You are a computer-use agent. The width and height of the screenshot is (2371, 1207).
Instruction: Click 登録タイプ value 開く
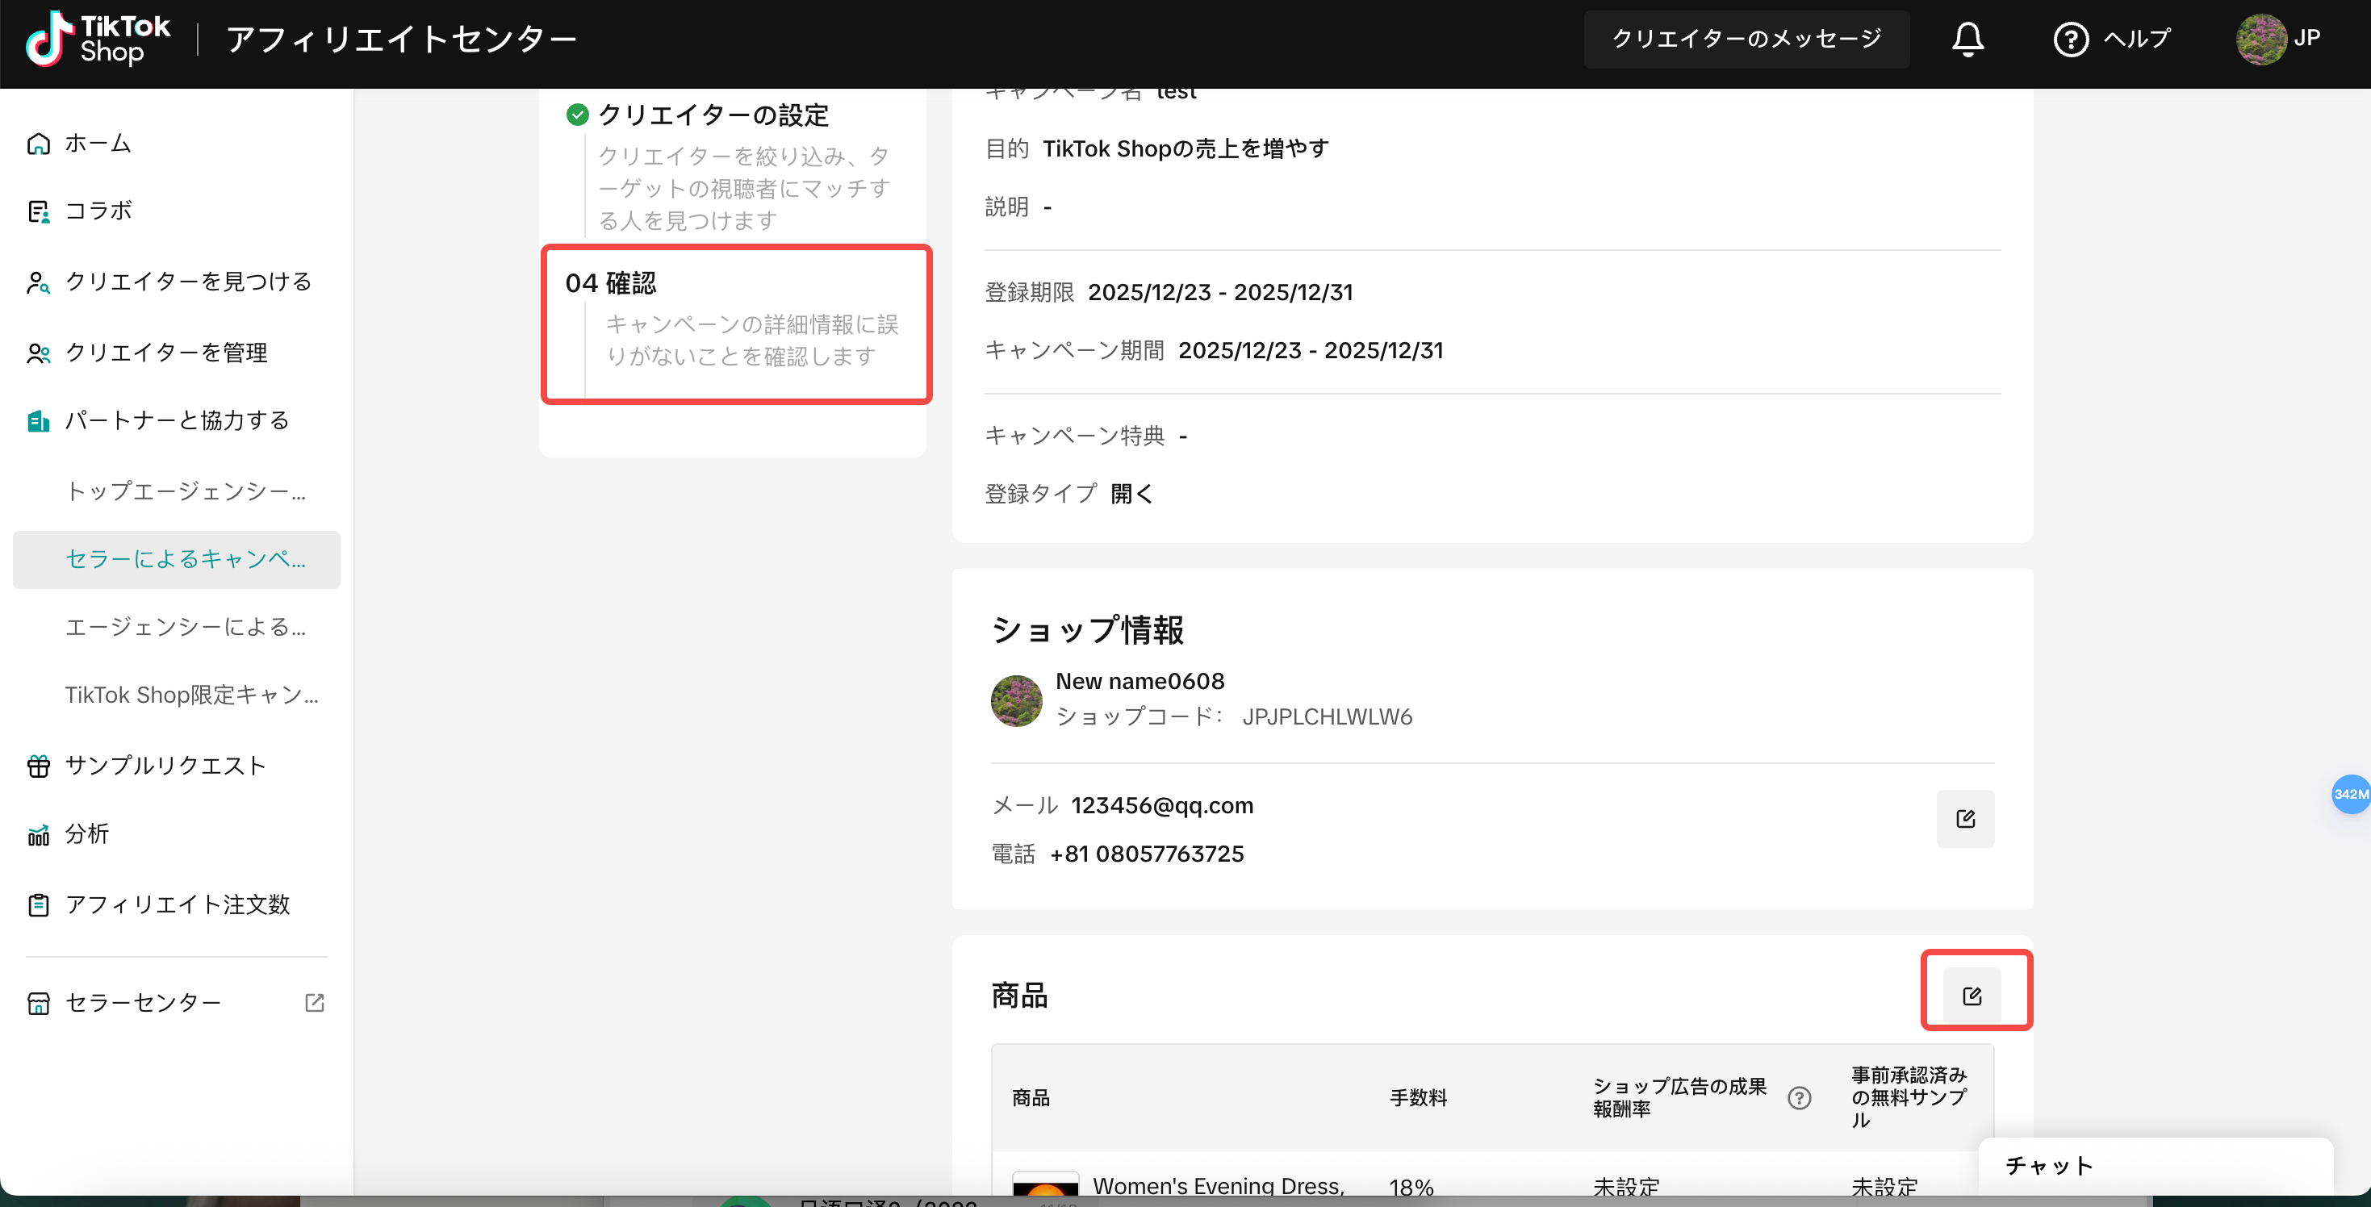point(1131,494)
